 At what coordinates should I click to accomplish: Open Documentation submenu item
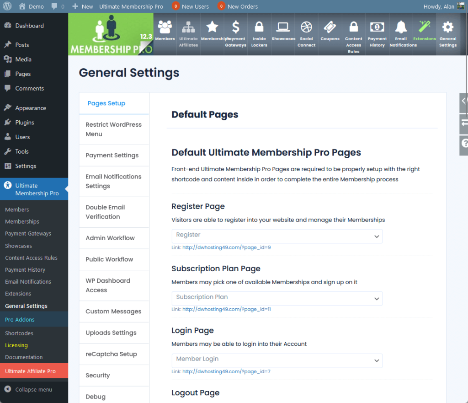click(24, 357)
